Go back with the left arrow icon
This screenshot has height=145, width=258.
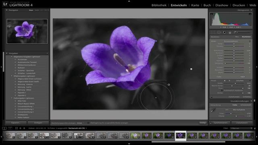tap(21, 128)
